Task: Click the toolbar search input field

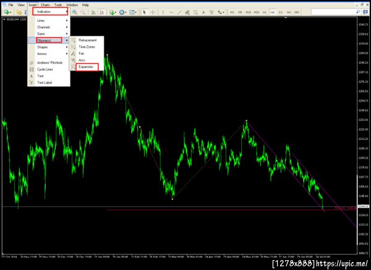Action: [333, 12]
